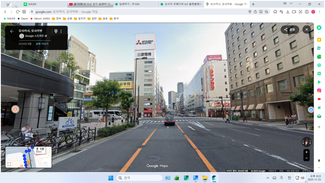Click the Instagram icon in the sidebar
The width and height of the screenshot is (325, 183).
(319, 90)
